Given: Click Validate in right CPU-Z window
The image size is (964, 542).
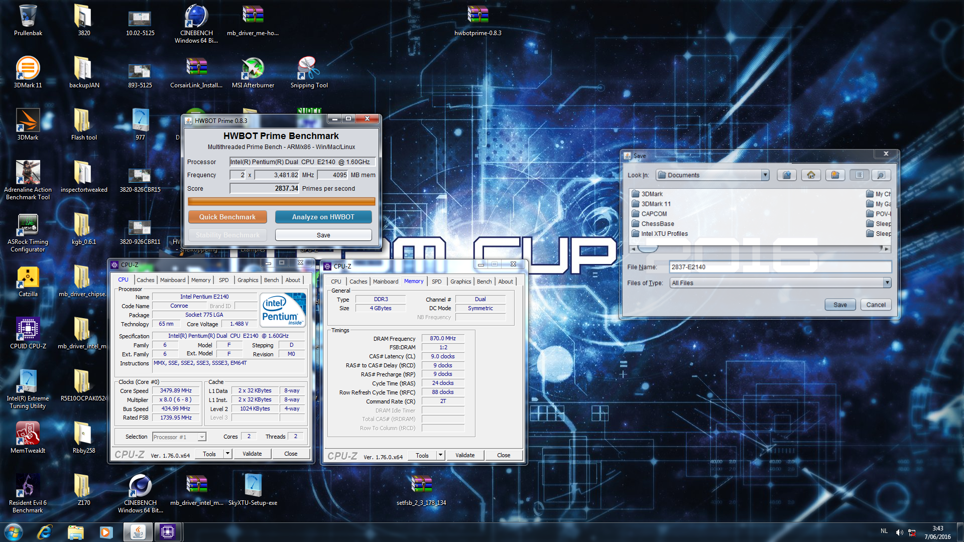Looking at the screenshot, I should (x=465, y=455).
